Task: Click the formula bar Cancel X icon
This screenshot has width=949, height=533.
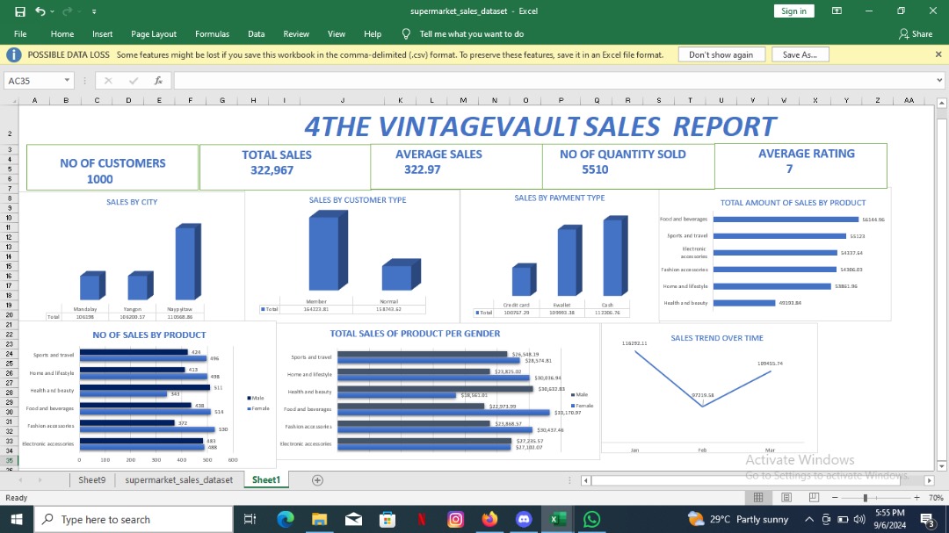Action: pos(108,81)
